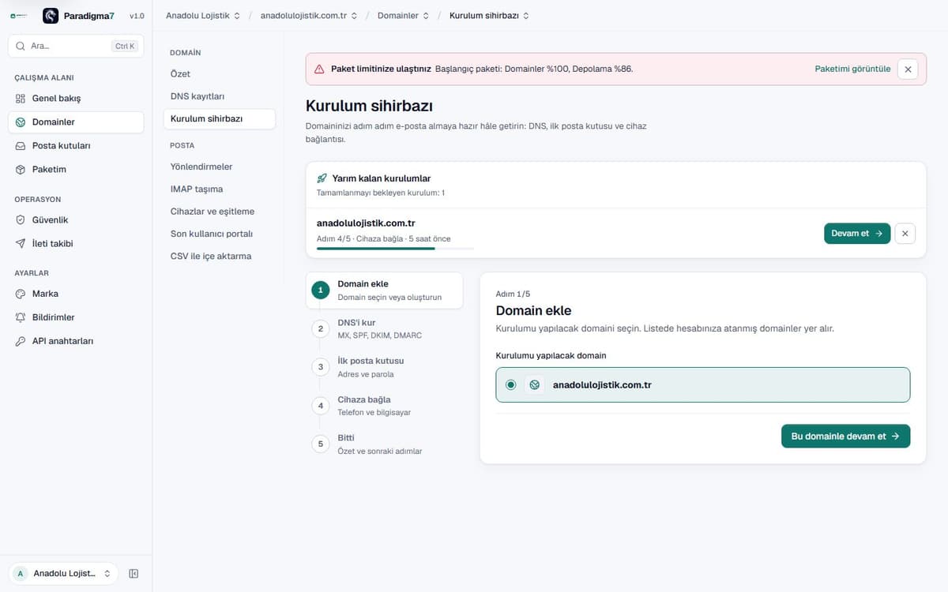Click the setup progress bar for anadolulojistik.com.tr
The height and width of the screenshot is (592, 948).
(x=395, y=249)
